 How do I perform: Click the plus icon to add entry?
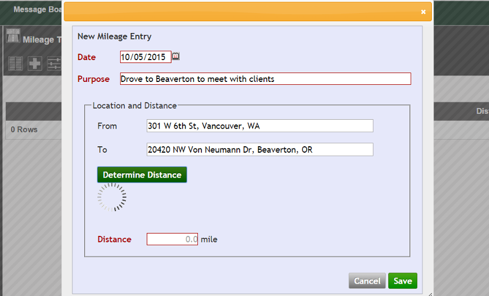35,64
